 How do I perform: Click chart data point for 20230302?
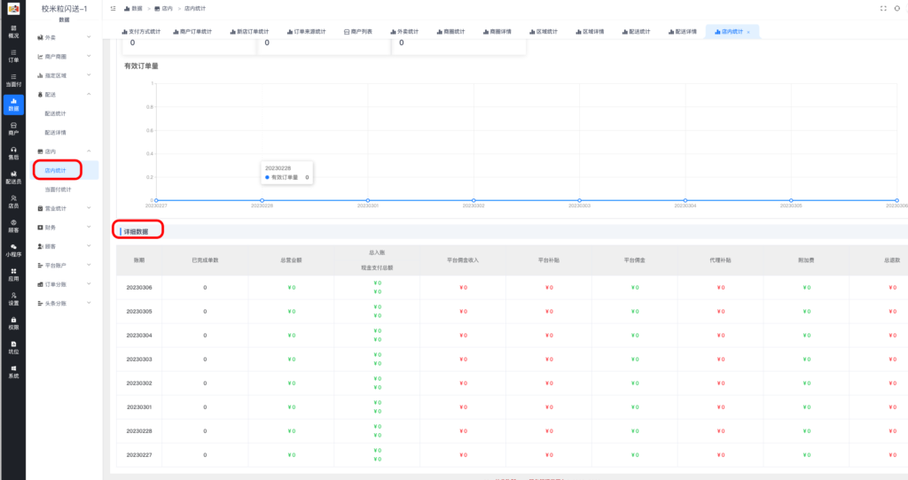pos(474,200)
